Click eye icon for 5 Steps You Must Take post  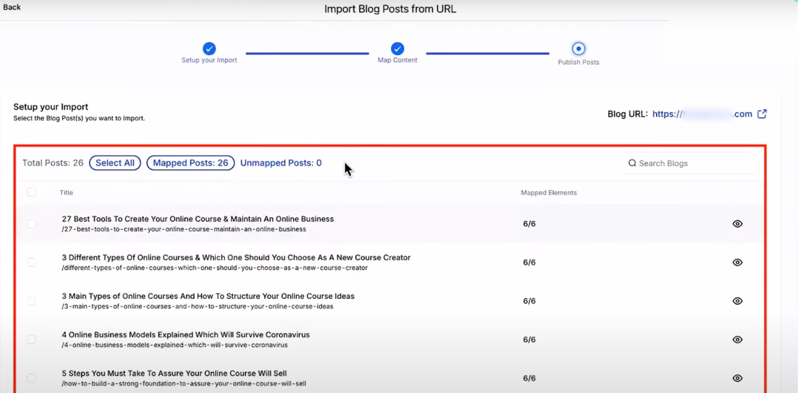click(737, 378)
